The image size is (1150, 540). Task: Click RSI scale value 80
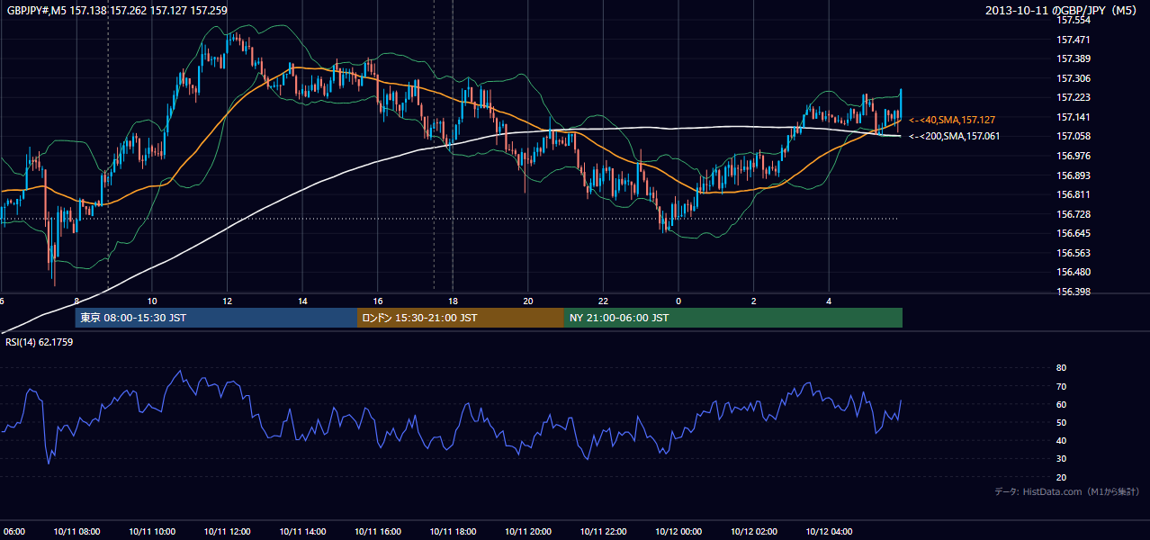tap(1061, 368)
